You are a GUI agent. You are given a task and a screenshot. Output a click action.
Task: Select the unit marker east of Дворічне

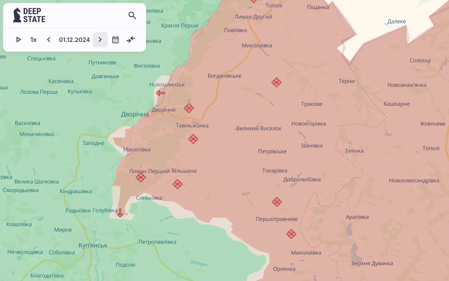click(189, 108)
